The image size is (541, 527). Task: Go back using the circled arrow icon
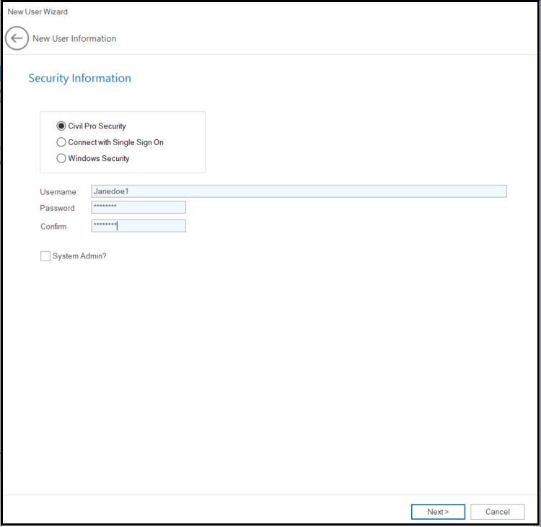point(17,39)
